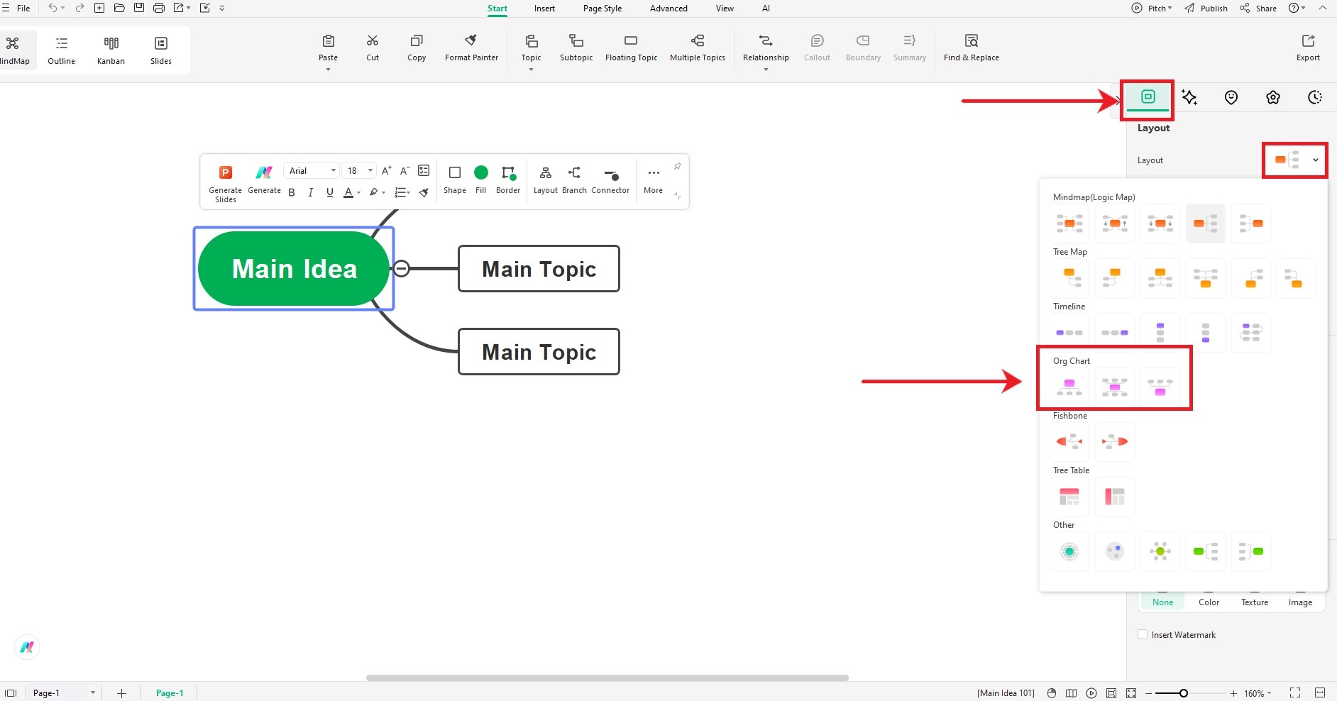The height and width of the screenshot is (701, 1337).
Task: Click the Publish button
Action: point(1206,9)
